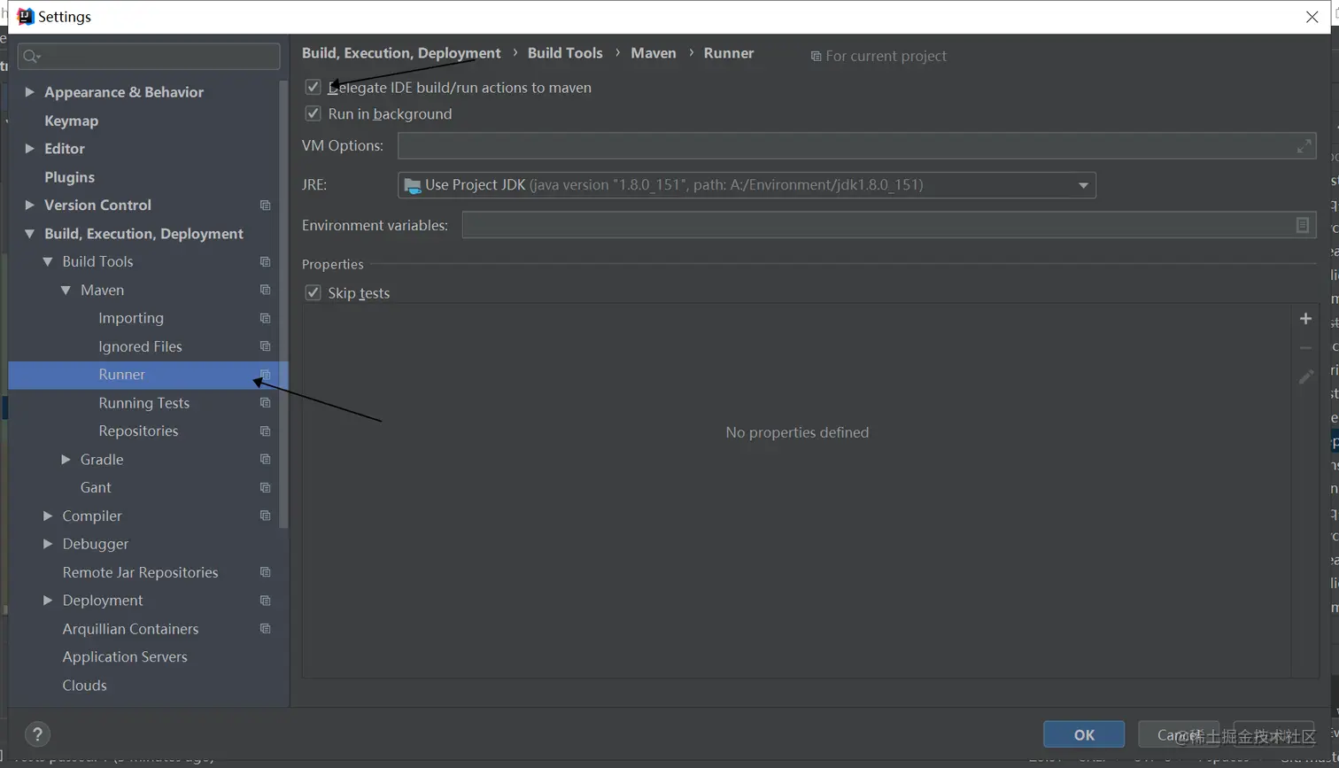Focus the settings search field

click(x=149, y=57)
